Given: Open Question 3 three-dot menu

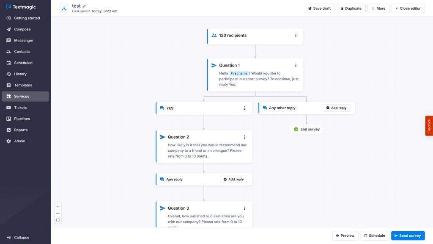Looking at the screenshot, I should tap(244, 208).
